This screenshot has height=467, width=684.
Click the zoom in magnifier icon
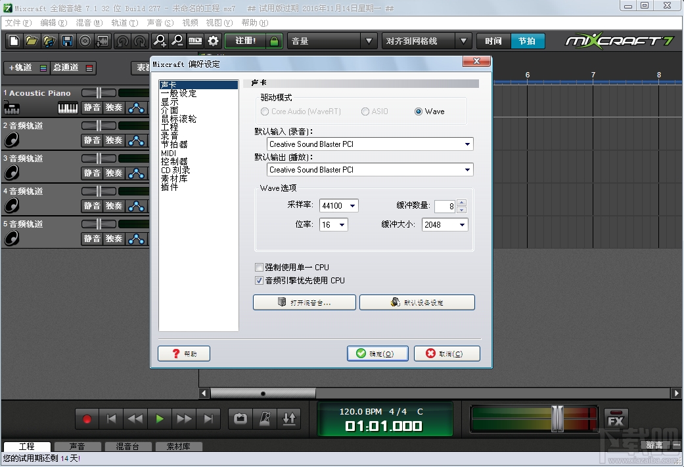pyautogui.click(x=160, y=41)
